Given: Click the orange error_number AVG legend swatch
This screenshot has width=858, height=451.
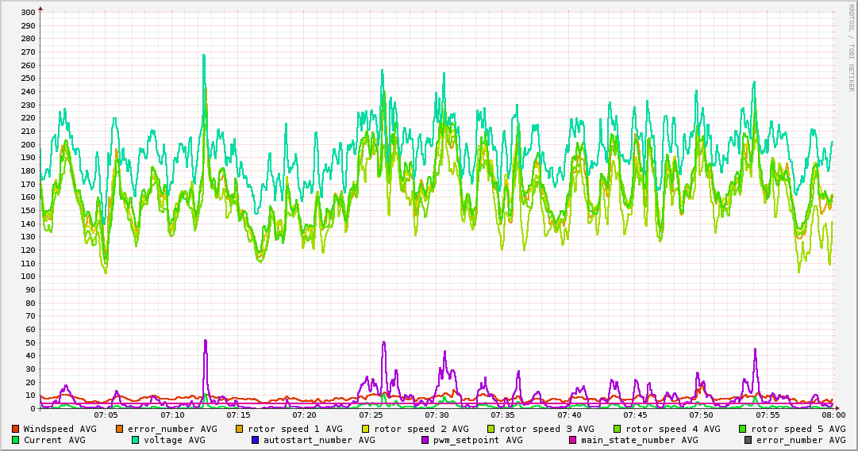Looking at the screenshot, I should tap(119, 429).
